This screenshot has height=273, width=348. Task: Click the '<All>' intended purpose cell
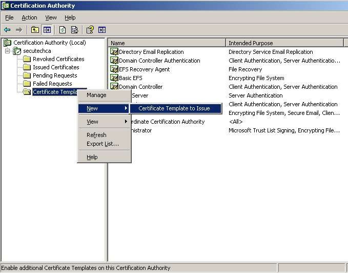[x=235, y=122]
